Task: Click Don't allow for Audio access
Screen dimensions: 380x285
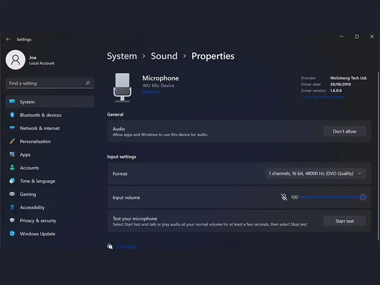Action: (344, 131)
